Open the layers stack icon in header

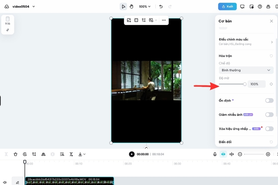click(x=268, y=7)
